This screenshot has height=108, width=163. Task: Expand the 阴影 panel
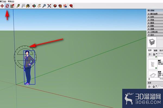coord(155,26)
